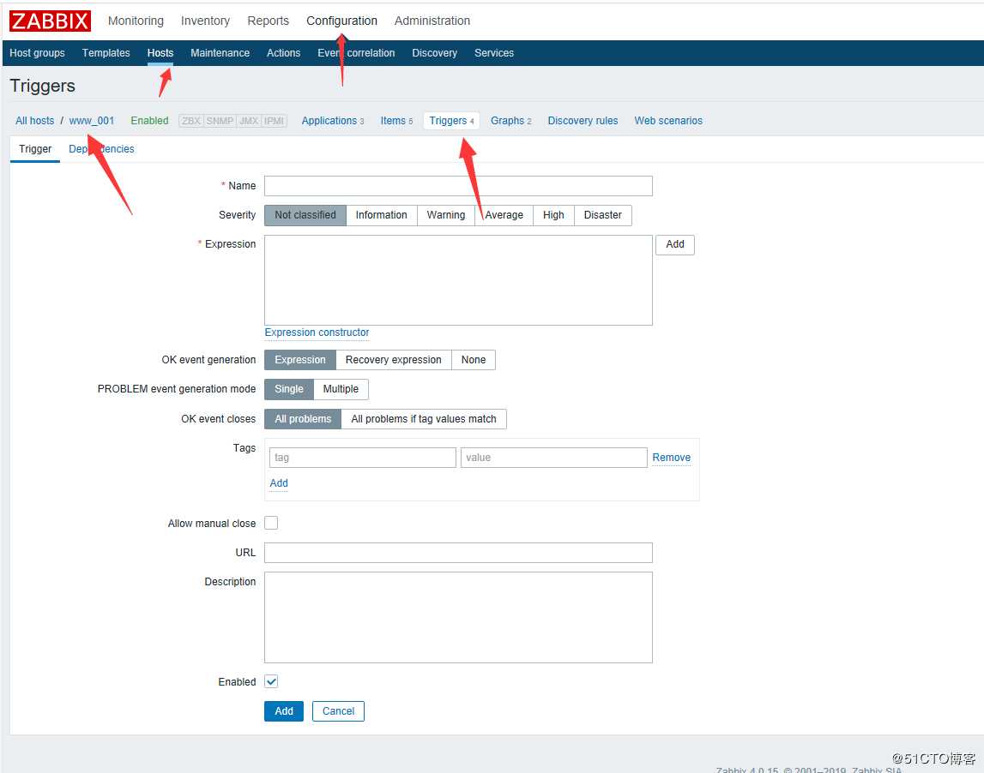This screenshot has width=984, height=773.
Task: Click the SNMP availability indicator
Action: click(220, 121)
